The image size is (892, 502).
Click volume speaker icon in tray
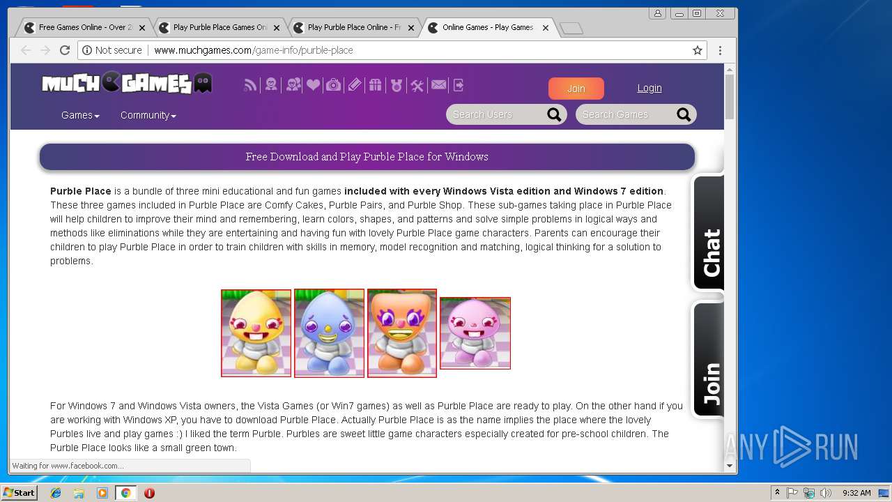coord(826,493)
